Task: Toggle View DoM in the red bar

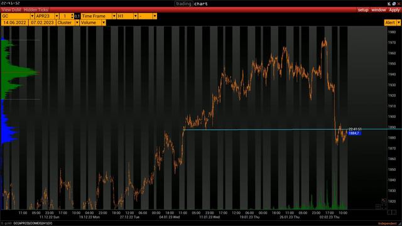Action: click(x=11, y=10)
